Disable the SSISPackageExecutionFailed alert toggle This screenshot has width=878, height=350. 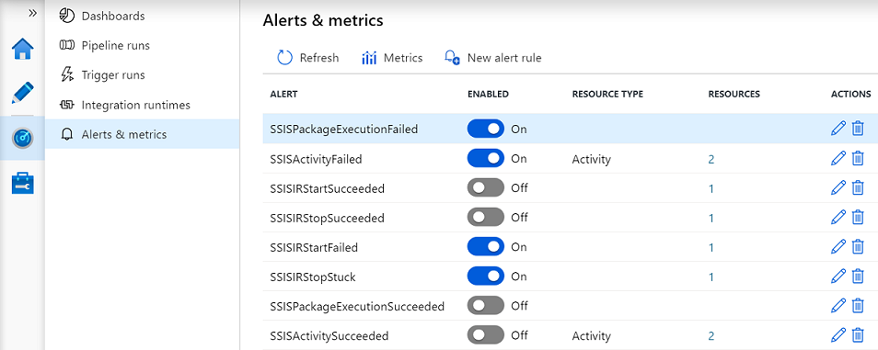click(485, 130)
